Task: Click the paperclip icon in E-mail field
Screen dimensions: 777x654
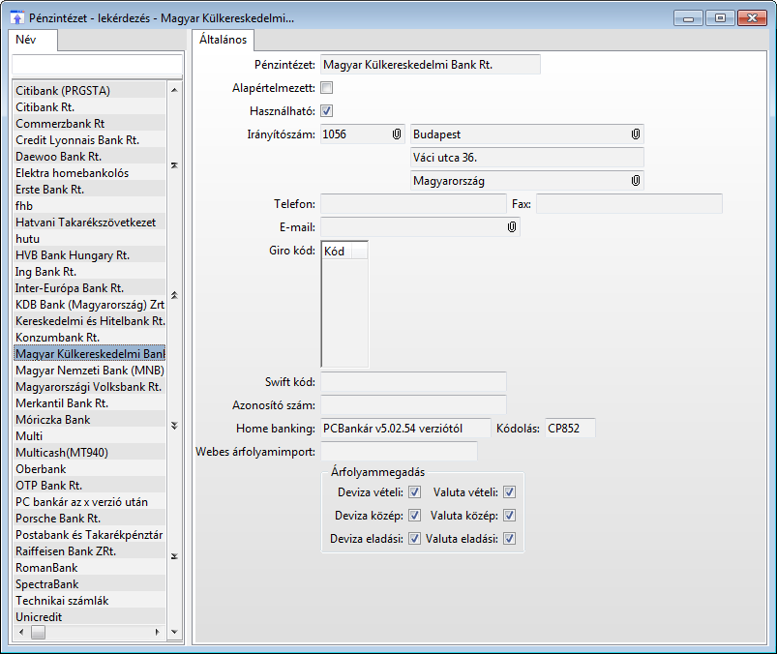Action: click(x=512, y=226)
